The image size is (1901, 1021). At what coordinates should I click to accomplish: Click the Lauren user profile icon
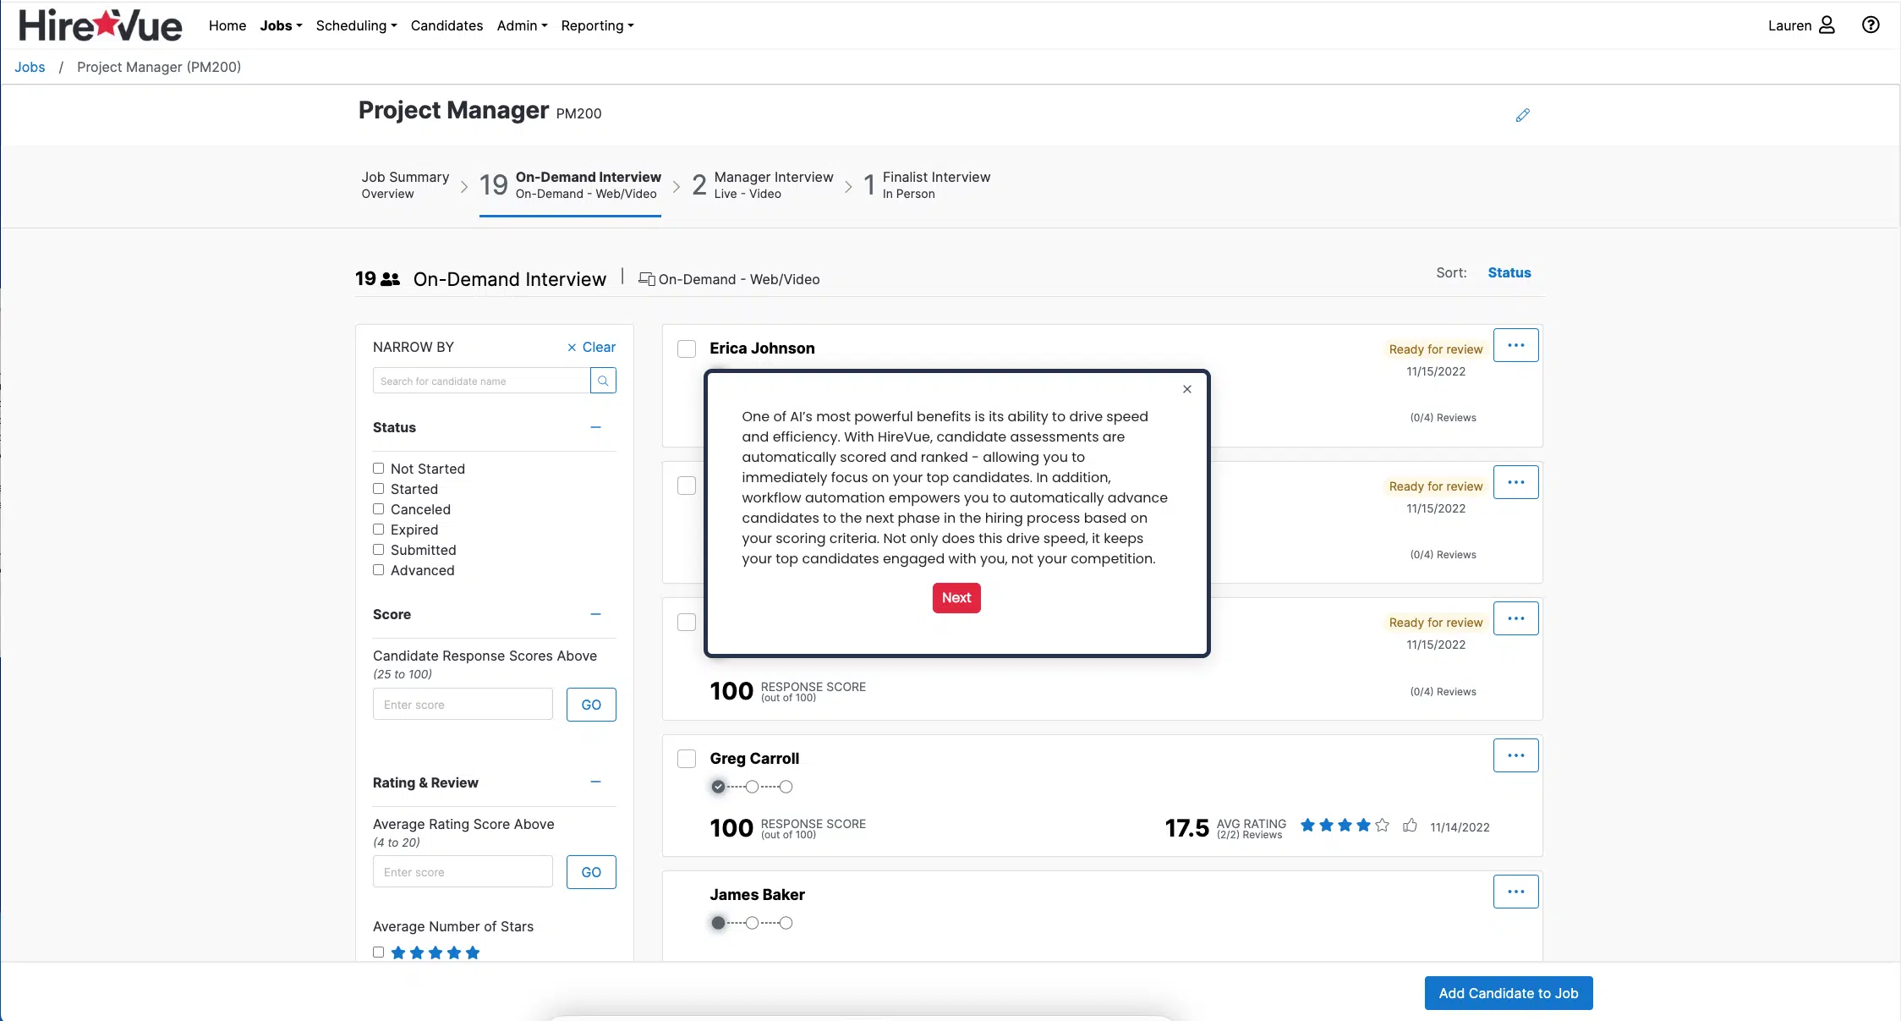pos(1827,25)
